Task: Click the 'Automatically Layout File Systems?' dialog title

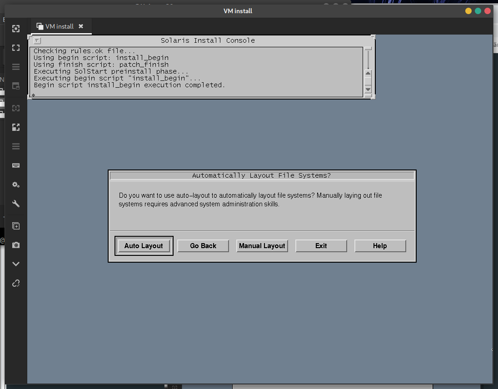Action: 262,175
